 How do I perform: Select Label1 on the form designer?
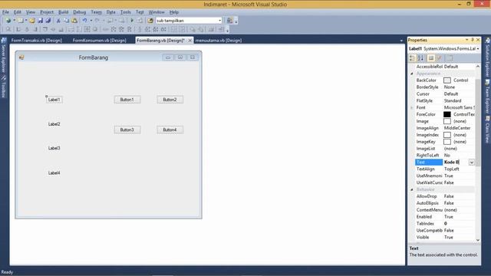(x=54, y=100)
